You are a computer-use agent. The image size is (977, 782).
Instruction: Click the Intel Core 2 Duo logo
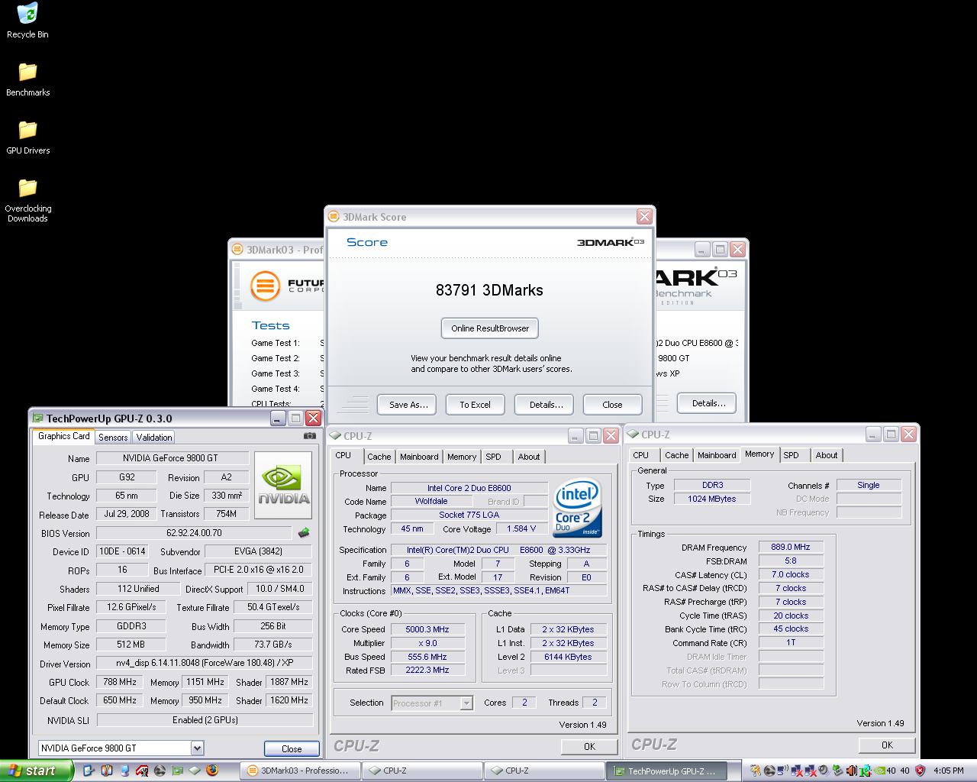(x=577, y=507)
